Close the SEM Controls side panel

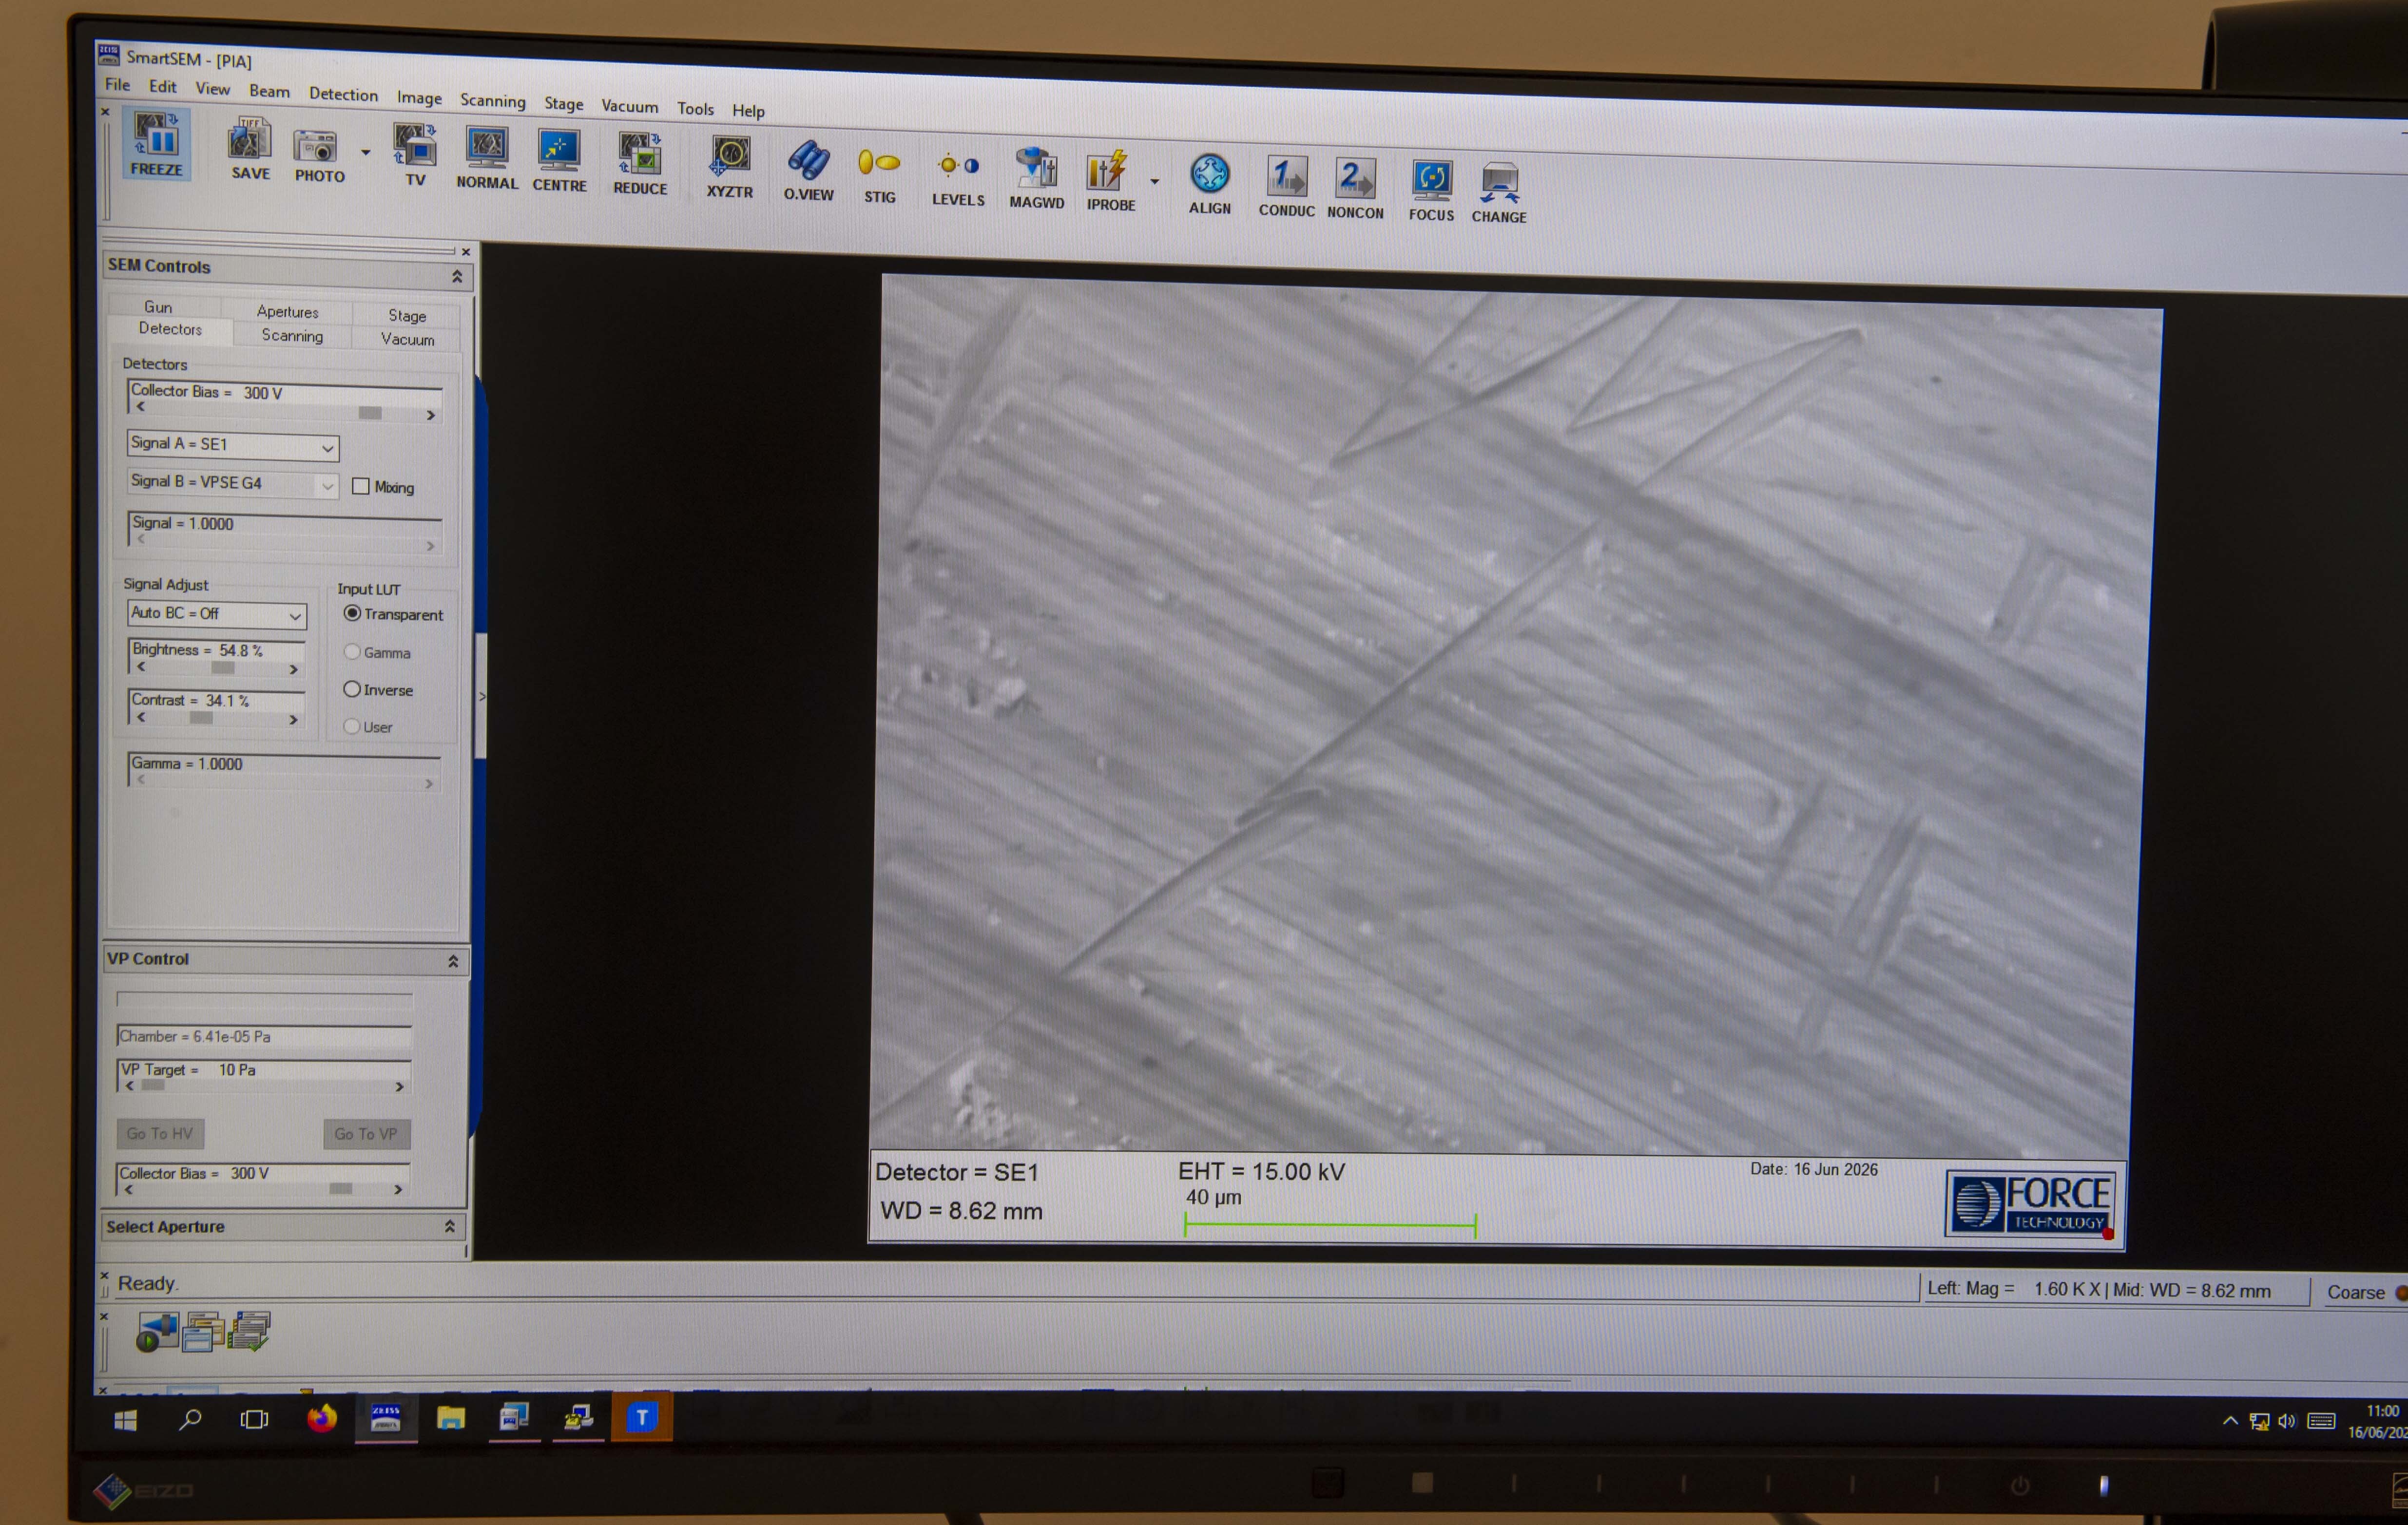coord(466,252)
